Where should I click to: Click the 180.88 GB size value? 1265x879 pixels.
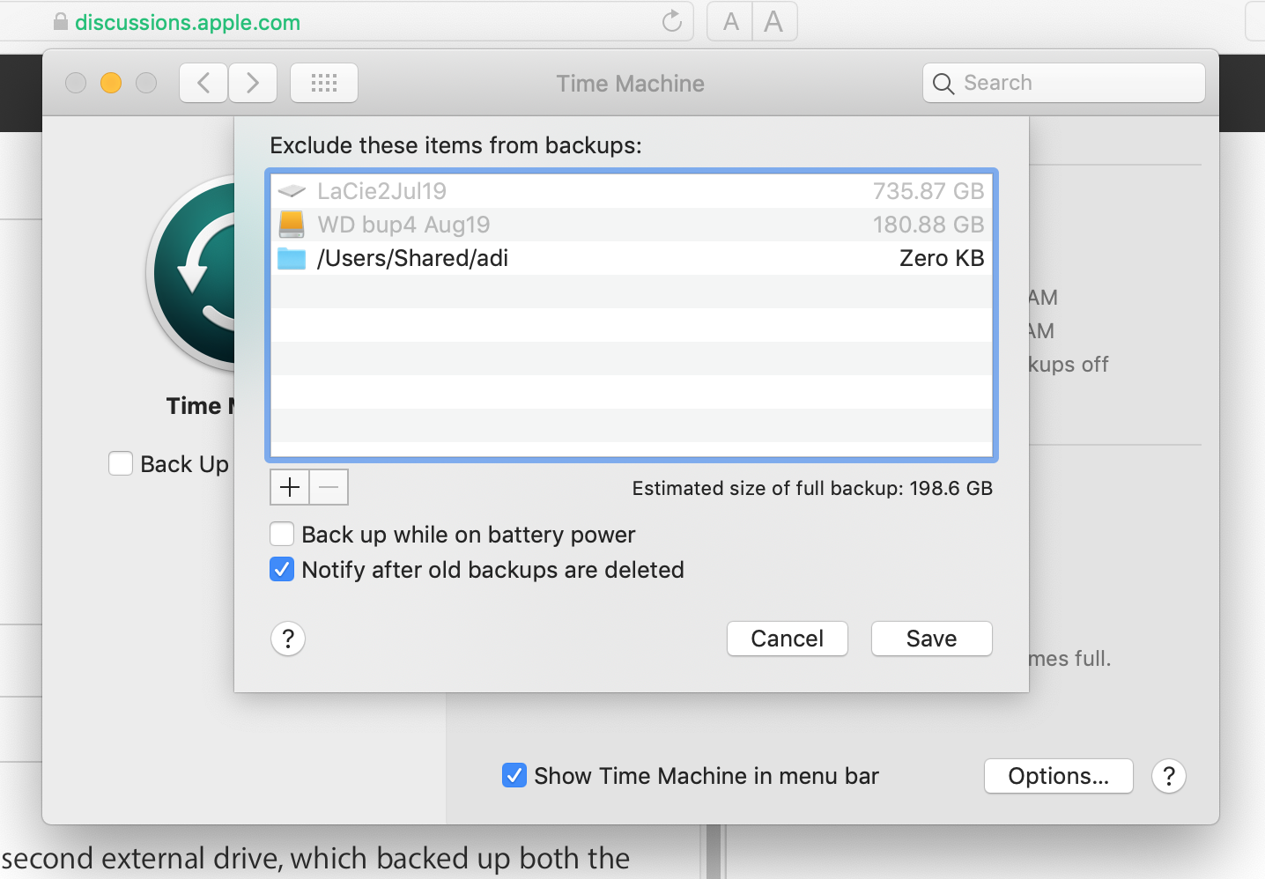click(x=928, y=225)
